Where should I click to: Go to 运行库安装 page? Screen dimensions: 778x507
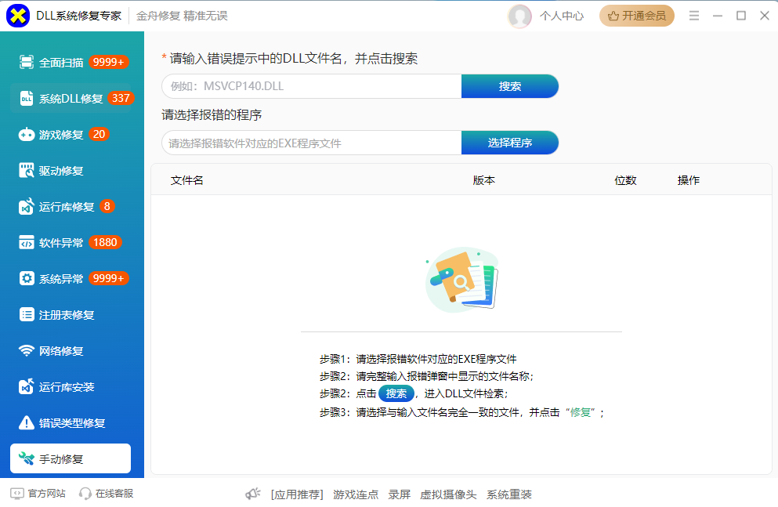(x=67, y=387)
